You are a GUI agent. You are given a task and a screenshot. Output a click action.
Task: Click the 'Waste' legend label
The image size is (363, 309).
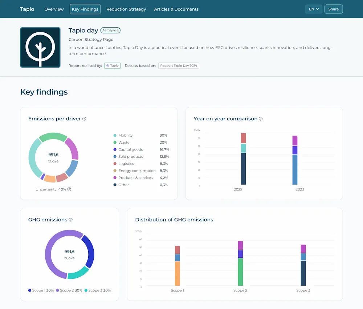124,143
